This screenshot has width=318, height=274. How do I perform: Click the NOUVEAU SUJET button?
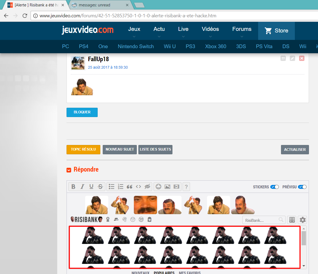(120, 150)
